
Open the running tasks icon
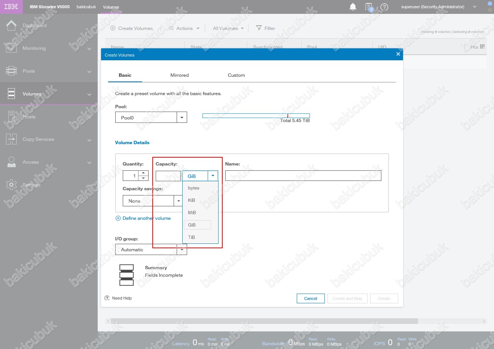click(369, 7)
